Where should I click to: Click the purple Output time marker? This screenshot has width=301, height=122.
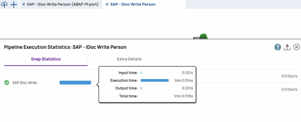point(141,88)
